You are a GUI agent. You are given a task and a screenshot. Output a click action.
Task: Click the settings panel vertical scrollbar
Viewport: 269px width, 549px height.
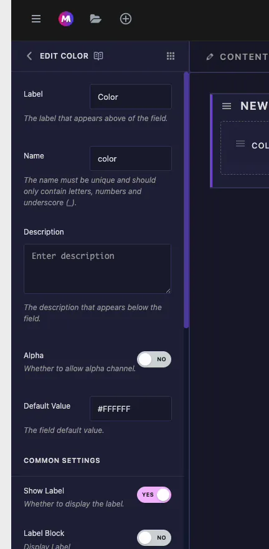[186, 200]
